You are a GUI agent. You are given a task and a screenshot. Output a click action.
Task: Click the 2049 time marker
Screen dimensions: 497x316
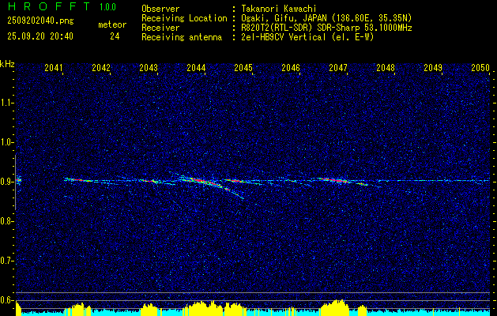coord(433,67)
